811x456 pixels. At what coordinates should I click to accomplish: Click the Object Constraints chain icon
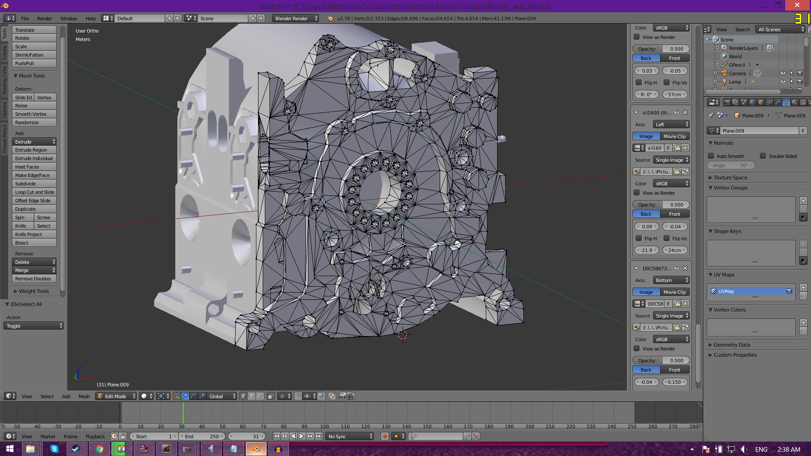point(769,102)
